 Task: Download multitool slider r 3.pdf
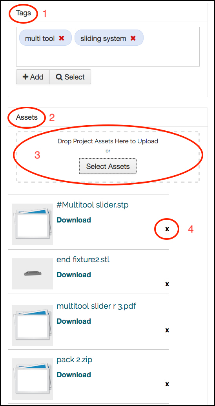(x=74, y=321)
